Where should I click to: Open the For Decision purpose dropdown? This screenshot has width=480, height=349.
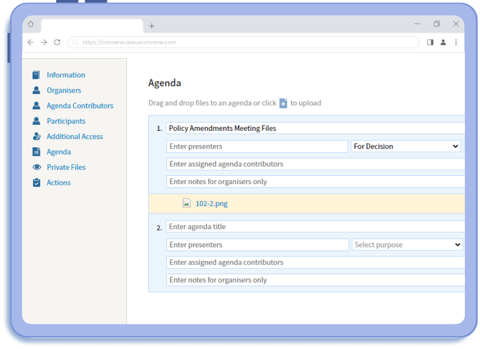[x=406, y=146]
